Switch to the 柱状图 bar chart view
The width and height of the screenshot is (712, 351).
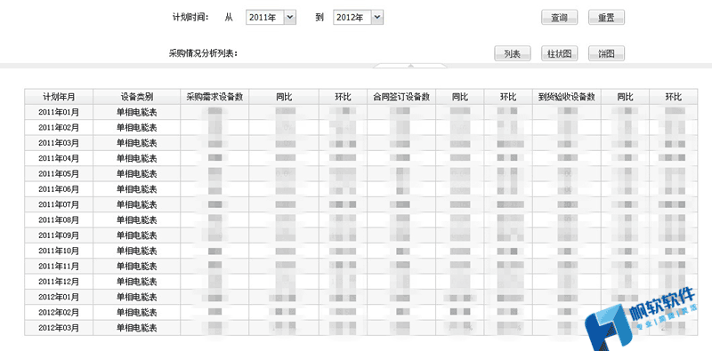click(x=560, y=53)
